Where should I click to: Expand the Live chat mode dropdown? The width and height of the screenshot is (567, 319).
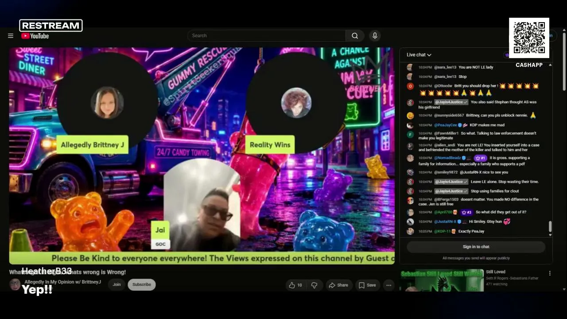tap(419, 55)
